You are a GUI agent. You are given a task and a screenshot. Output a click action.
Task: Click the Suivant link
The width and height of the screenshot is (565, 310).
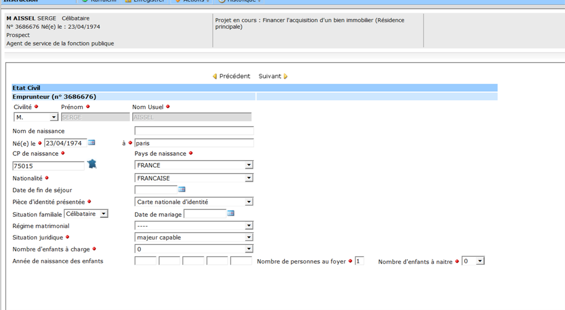270,76
